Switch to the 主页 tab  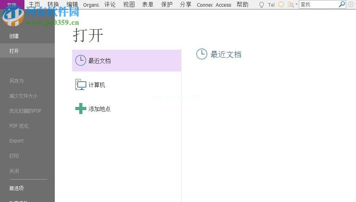(x=34, y=5)
